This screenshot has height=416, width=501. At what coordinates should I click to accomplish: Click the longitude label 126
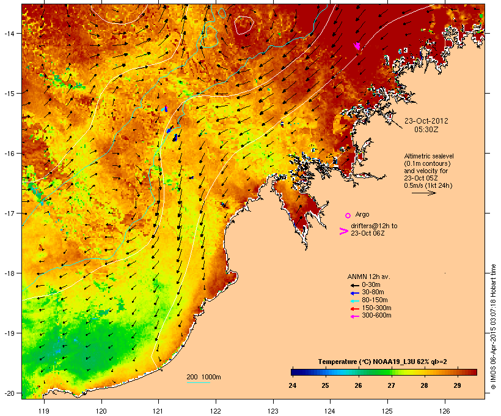[x=445, y=411]
